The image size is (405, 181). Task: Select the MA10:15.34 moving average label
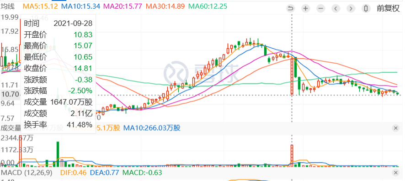pos(81,6)
